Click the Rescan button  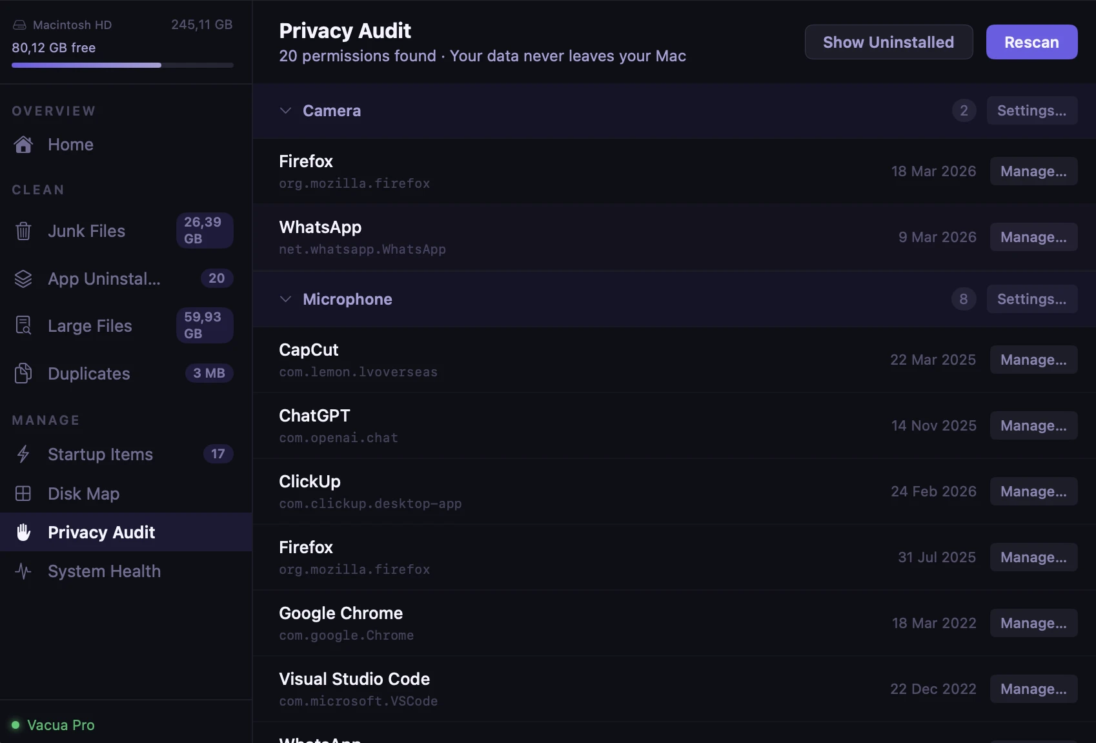(x=1031, y=42)
